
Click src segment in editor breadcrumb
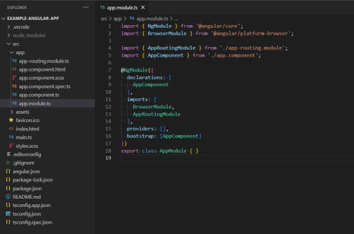point(104,19)
